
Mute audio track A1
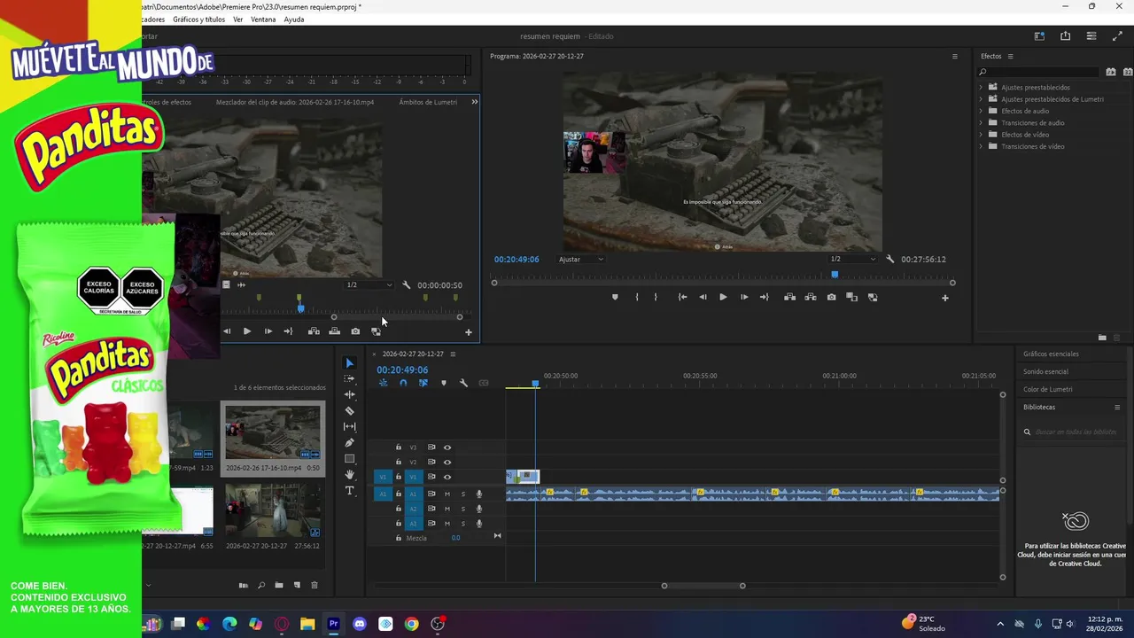447,494
